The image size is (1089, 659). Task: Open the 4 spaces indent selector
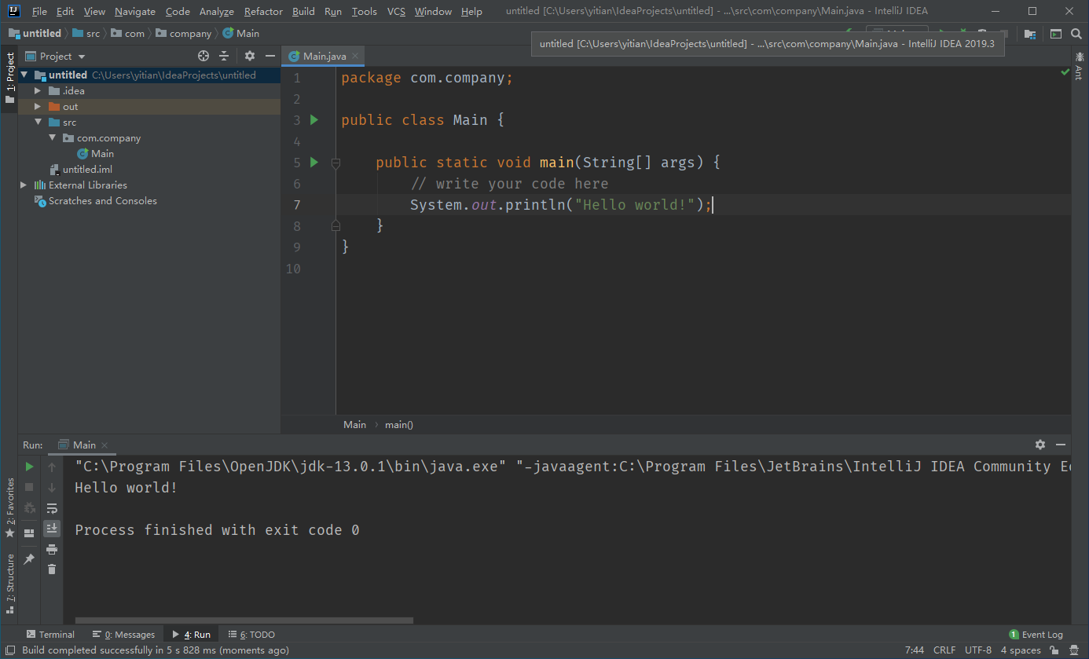click(x=1021, y=650)
